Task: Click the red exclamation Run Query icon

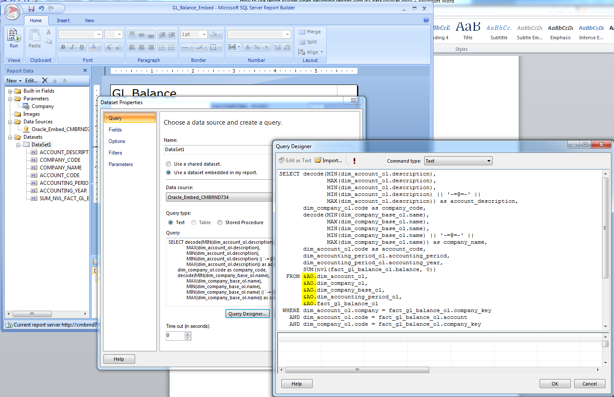Action: click(x=354, y=161)
